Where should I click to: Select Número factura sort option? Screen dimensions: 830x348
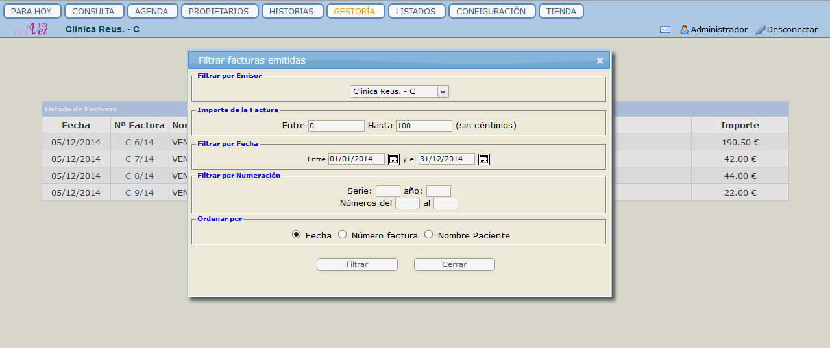(343, 235)
